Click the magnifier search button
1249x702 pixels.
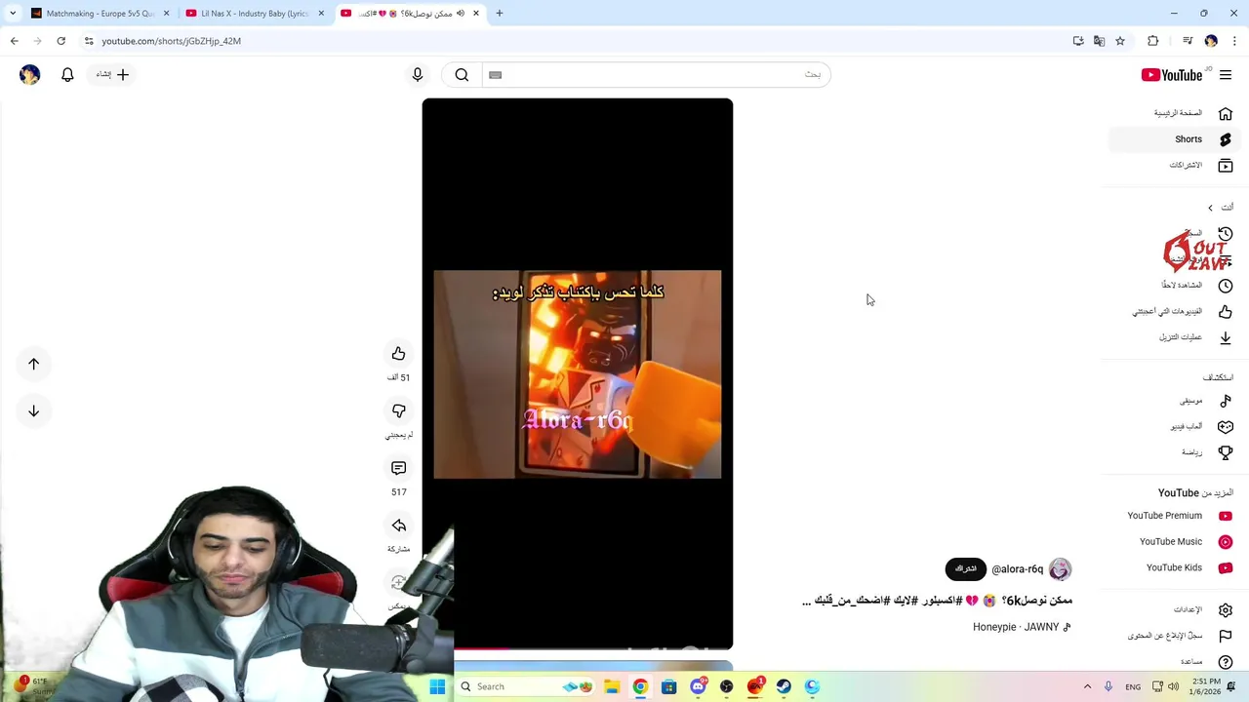click(x=462, y=74)
